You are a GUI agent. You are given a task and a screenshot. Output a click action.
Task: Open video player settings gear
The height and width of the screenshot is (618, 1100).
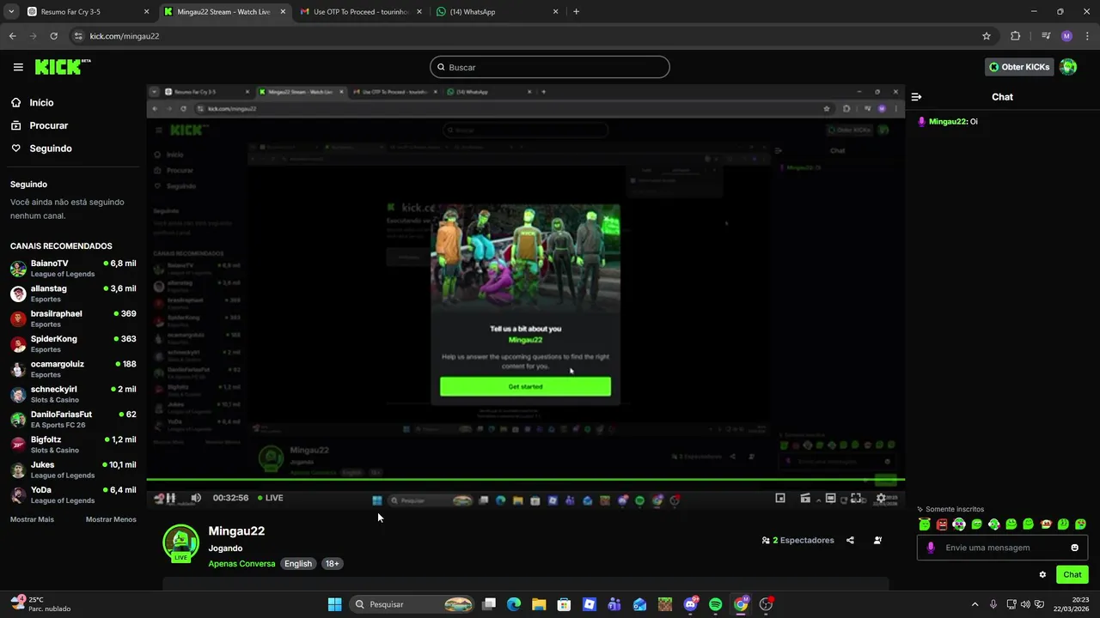(x=881, y=498)
